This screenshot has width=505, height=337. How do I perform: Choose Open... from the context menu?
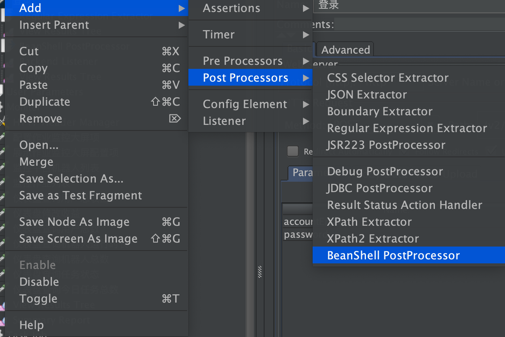[x=96, y=145]
